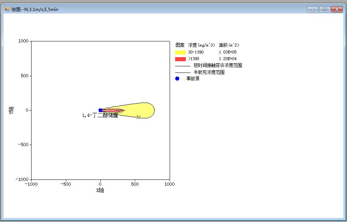Maximize the 绘图 window
Viewport: 347px width, 222px height.
pyautogui.click(x=325, y=10)
